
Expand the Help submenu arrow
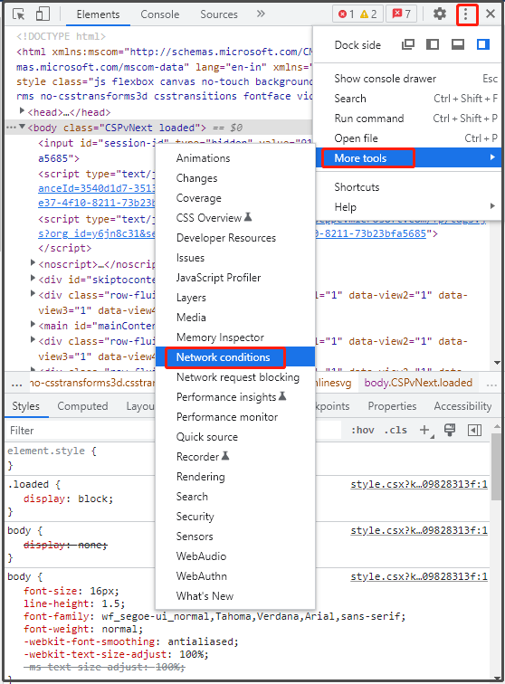(492, 206)
